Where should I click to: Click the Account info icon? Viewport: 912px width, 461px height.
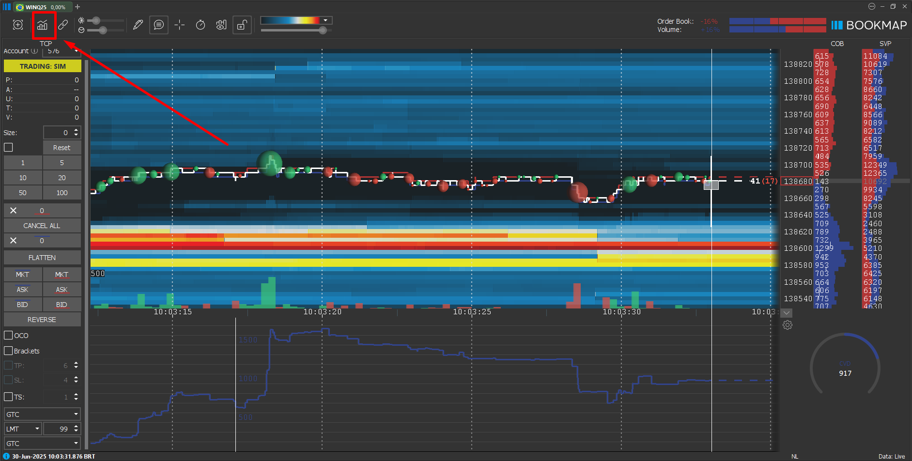pyautogui.click(x=34, y=51)
